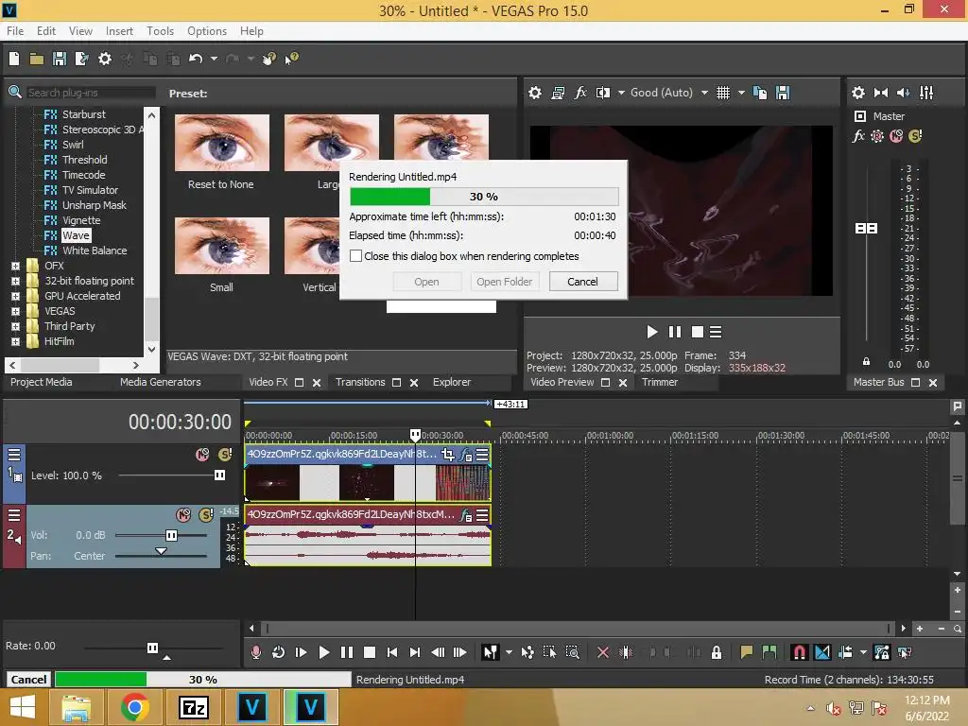The image size is (968, 726).
Task: Expand the Third Party folder
Action: pyautogui.click(x=15, y=326)
